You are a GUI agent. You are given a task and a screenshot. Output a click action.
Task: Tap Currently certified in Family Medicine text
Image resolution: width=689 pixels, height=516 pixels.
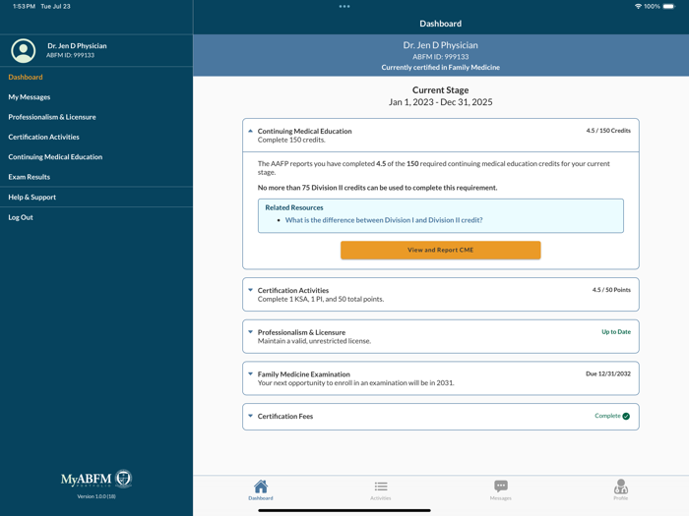coord(440,67)
